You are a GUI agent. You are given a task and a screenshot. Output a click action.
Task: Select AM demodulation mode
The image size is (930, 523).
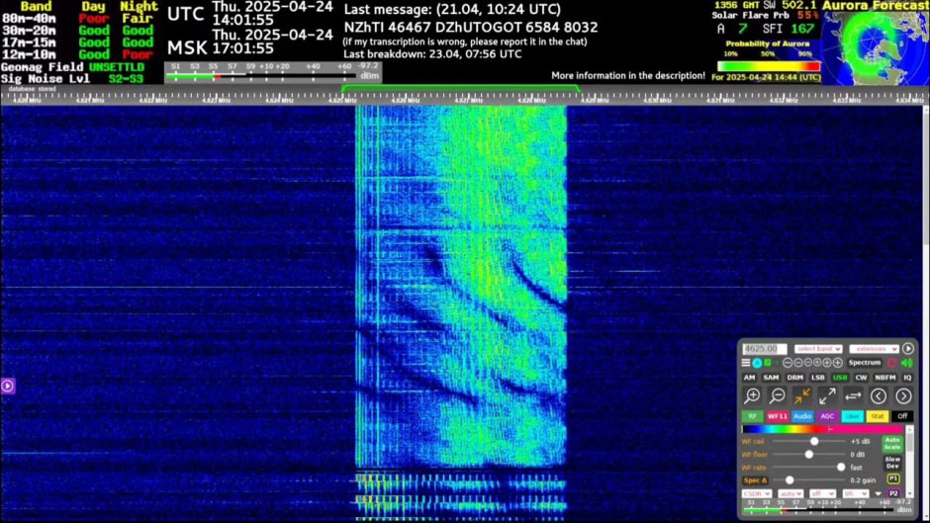click(749, 378)
